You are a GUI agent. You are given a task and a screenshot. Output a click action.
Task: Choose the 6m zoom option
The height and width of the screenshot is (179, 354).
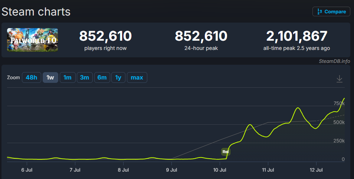coord(102,77)
